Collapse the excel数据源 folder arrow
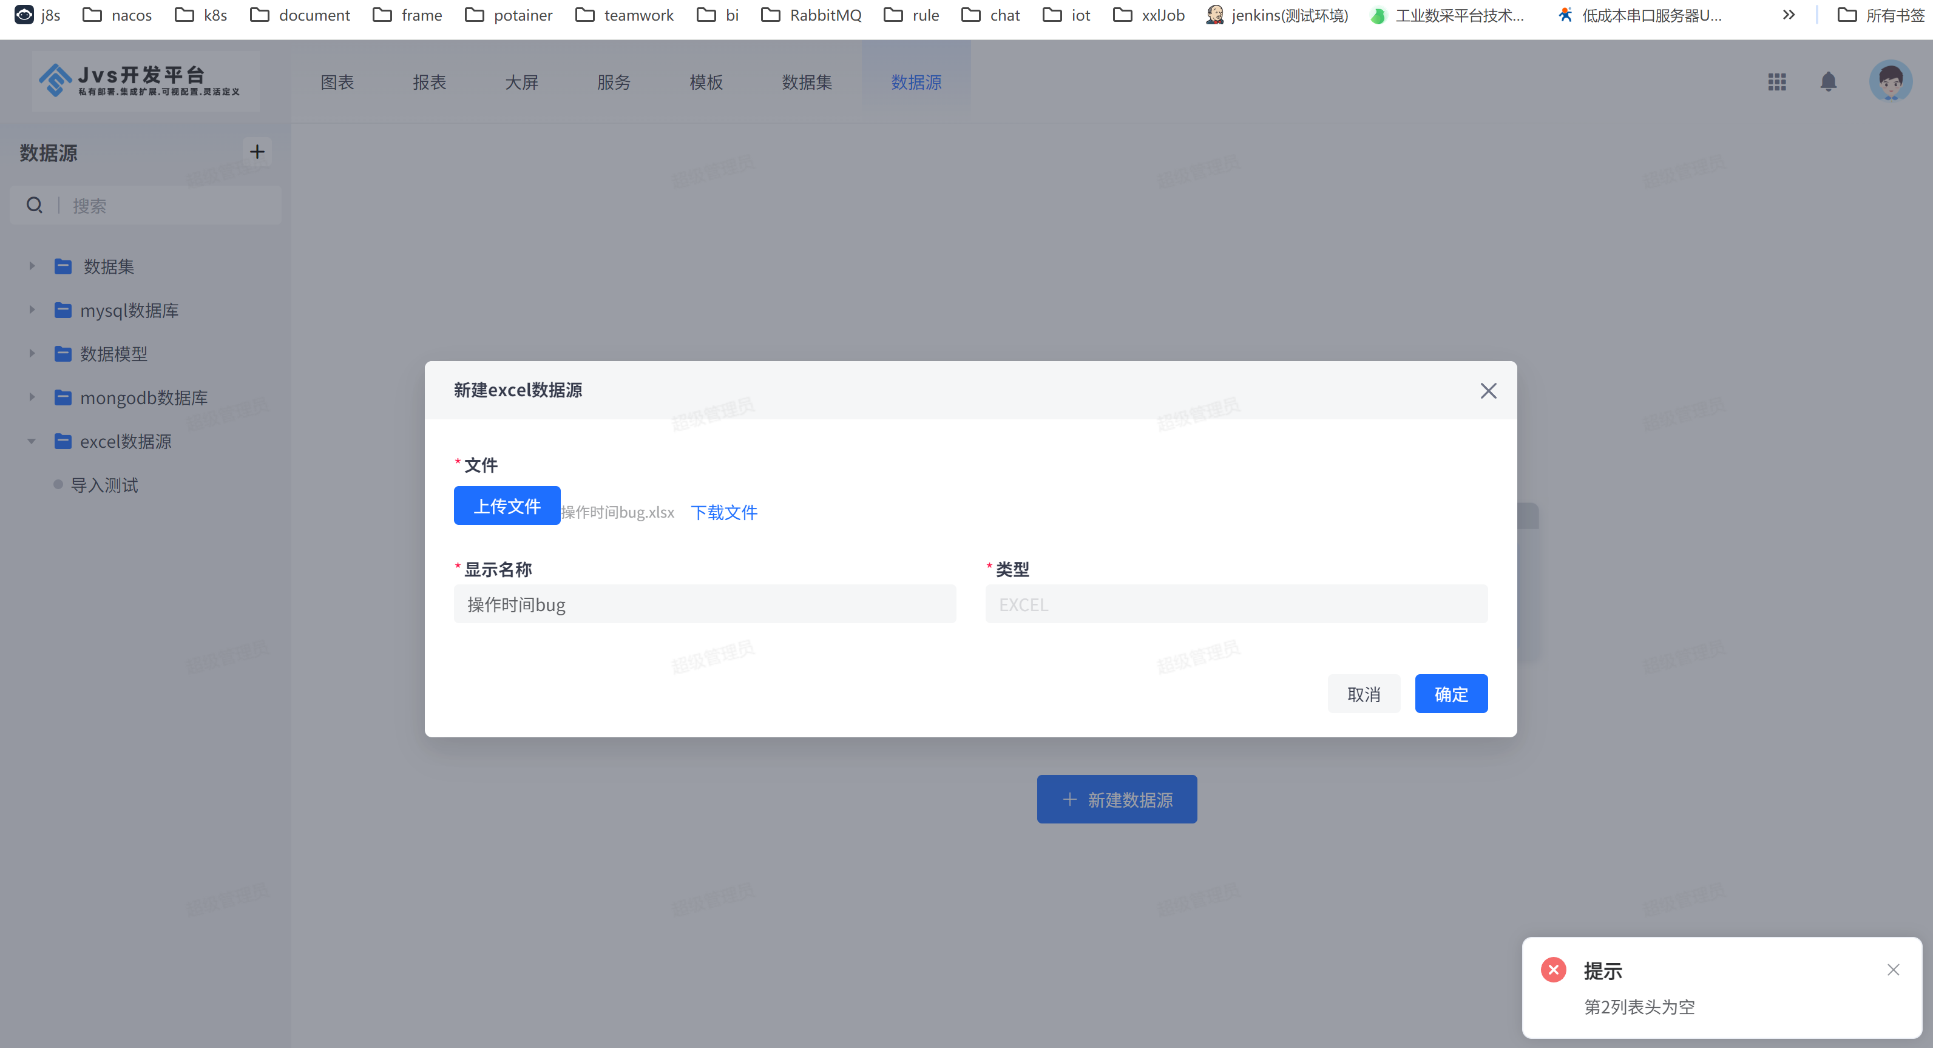Image resolution: width=1933 pixels, height=1048 pixels. coord(32,441)
